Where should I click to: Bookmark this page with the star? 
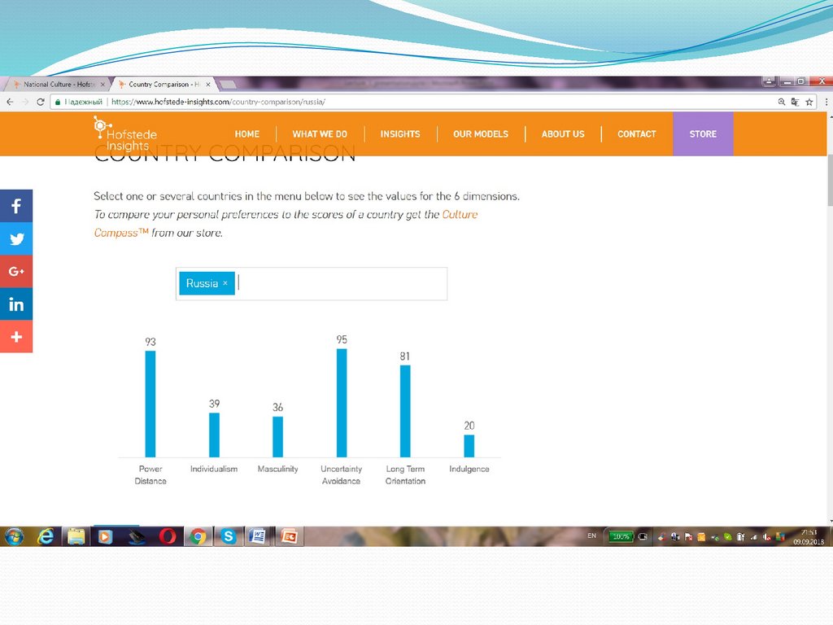pos(809,102)
